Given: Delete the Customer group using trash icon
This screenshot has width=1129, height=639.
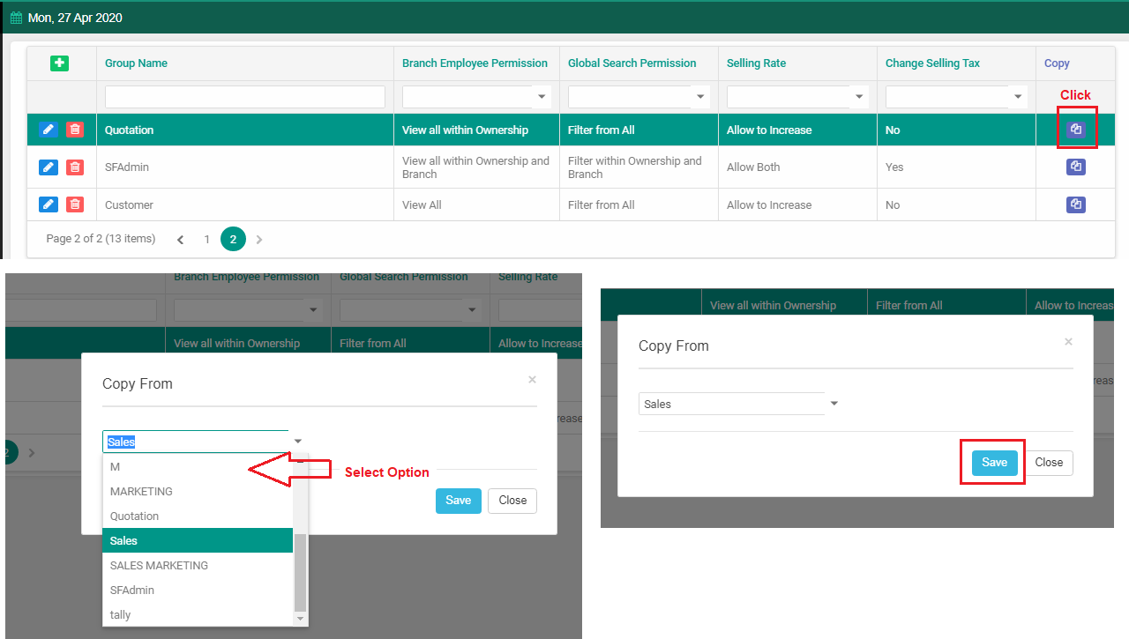Looking at the screenshot, I should pyautogui.click(x=75, y=204).
